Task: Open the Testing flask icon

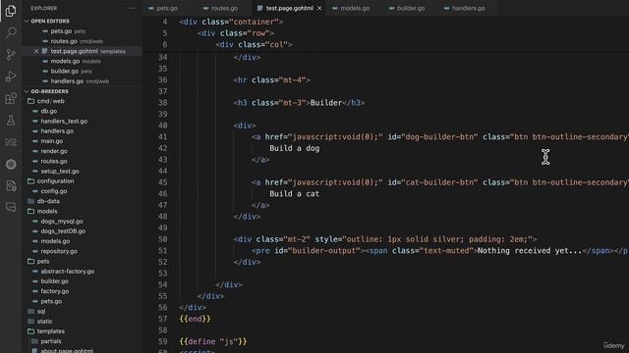Action: (x=11, y=120)
